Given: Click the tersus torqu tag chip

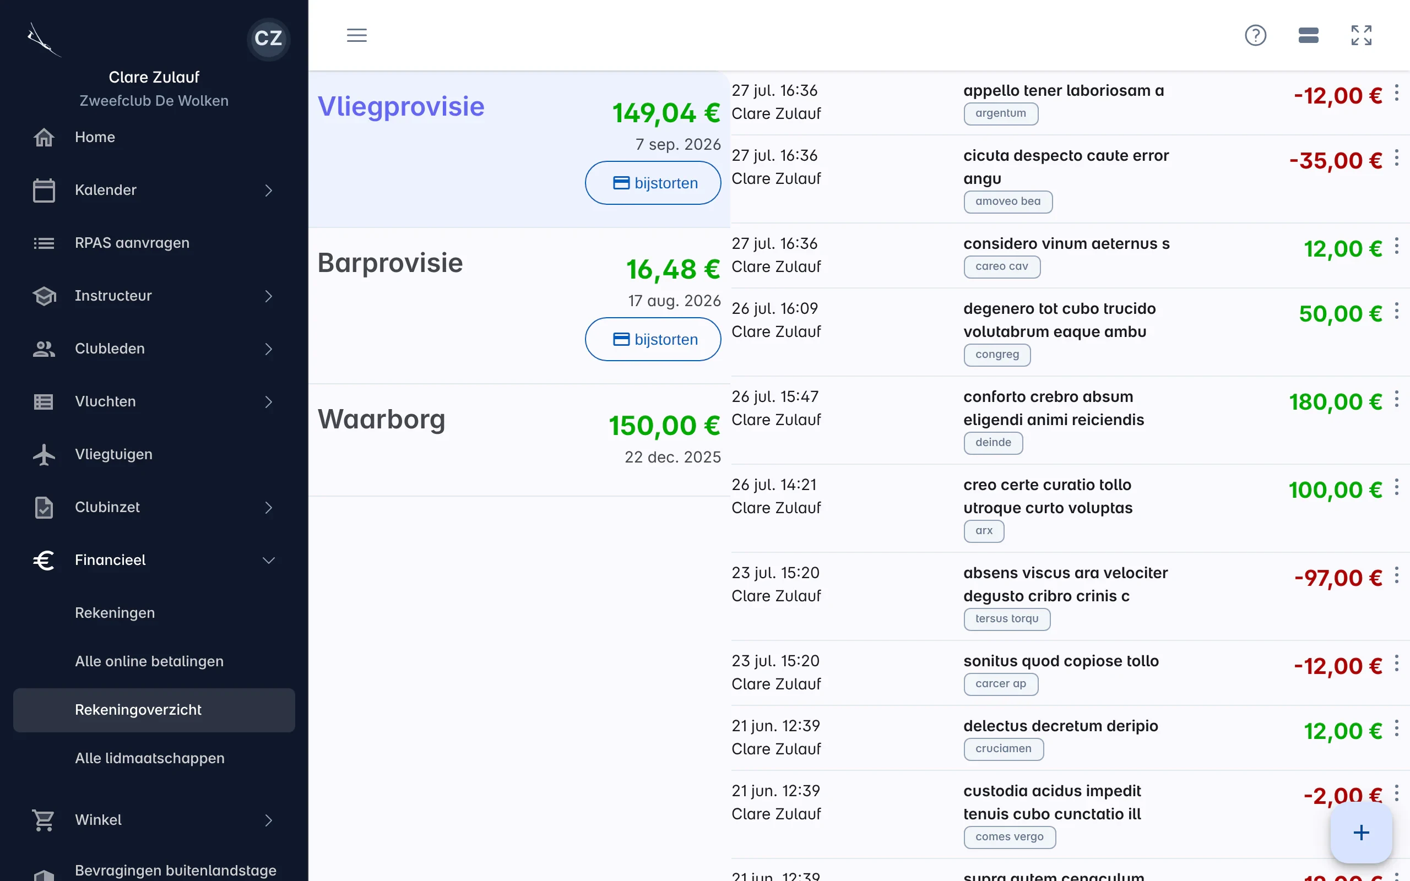Looking at the screenshot, I should pyautogui.click(x=1007, y=619).
